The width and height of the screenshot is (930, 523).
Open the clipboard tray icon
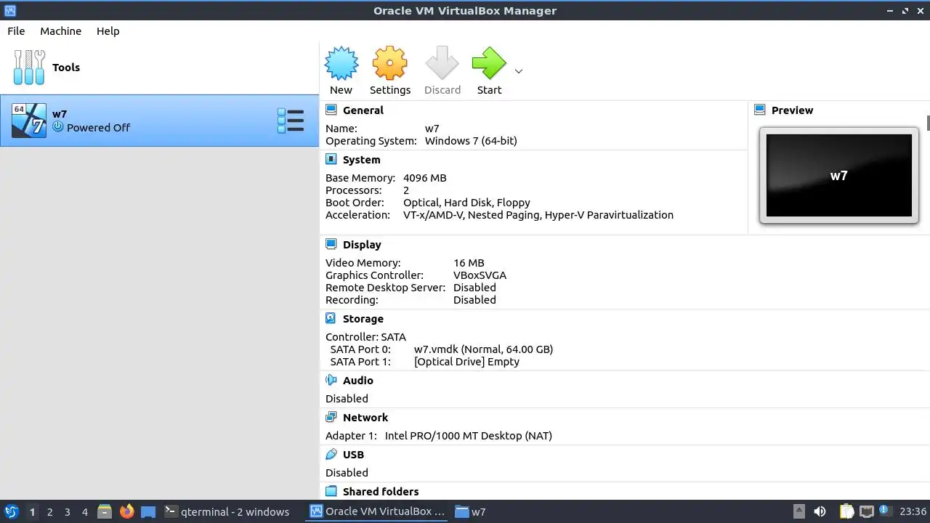846,511
